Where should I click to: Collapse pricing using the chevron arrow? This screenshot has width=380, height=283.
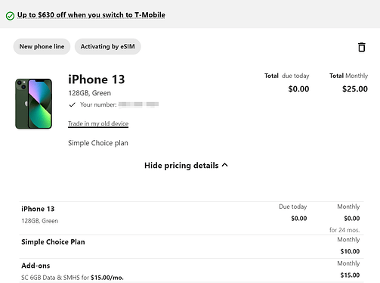tap(225, 165)
